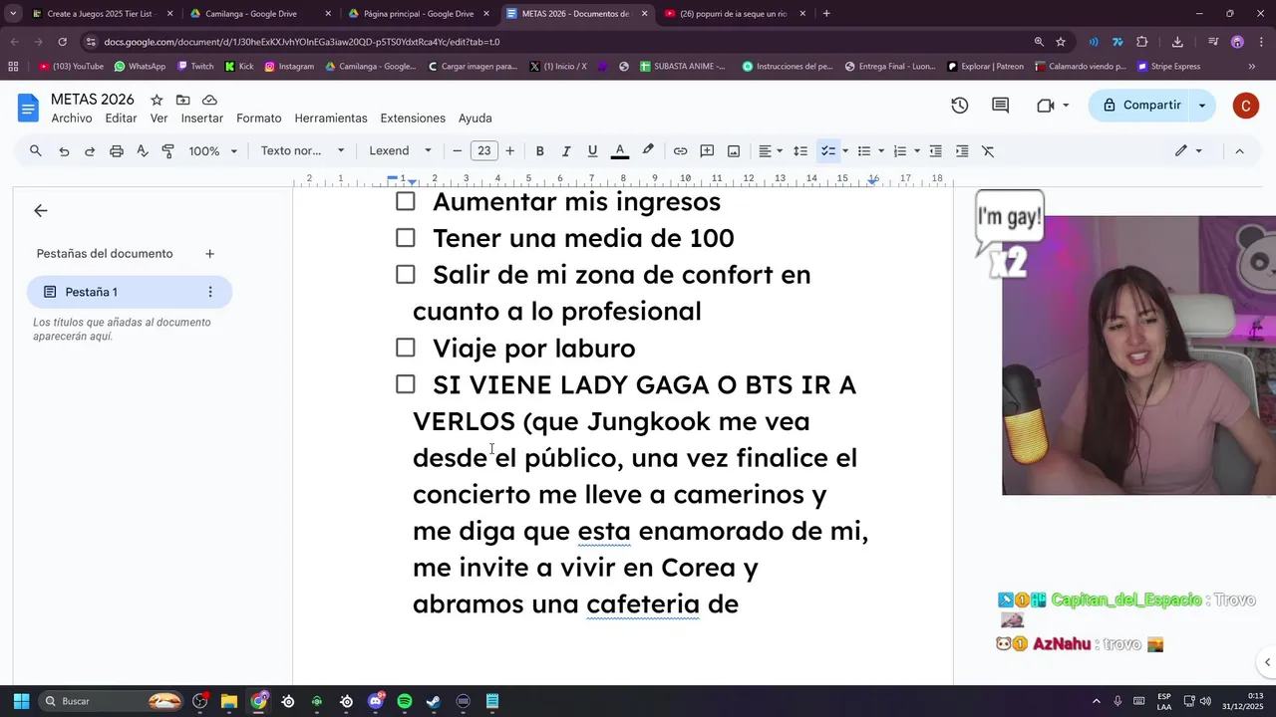Clear formatting from selection

point(988,151)
